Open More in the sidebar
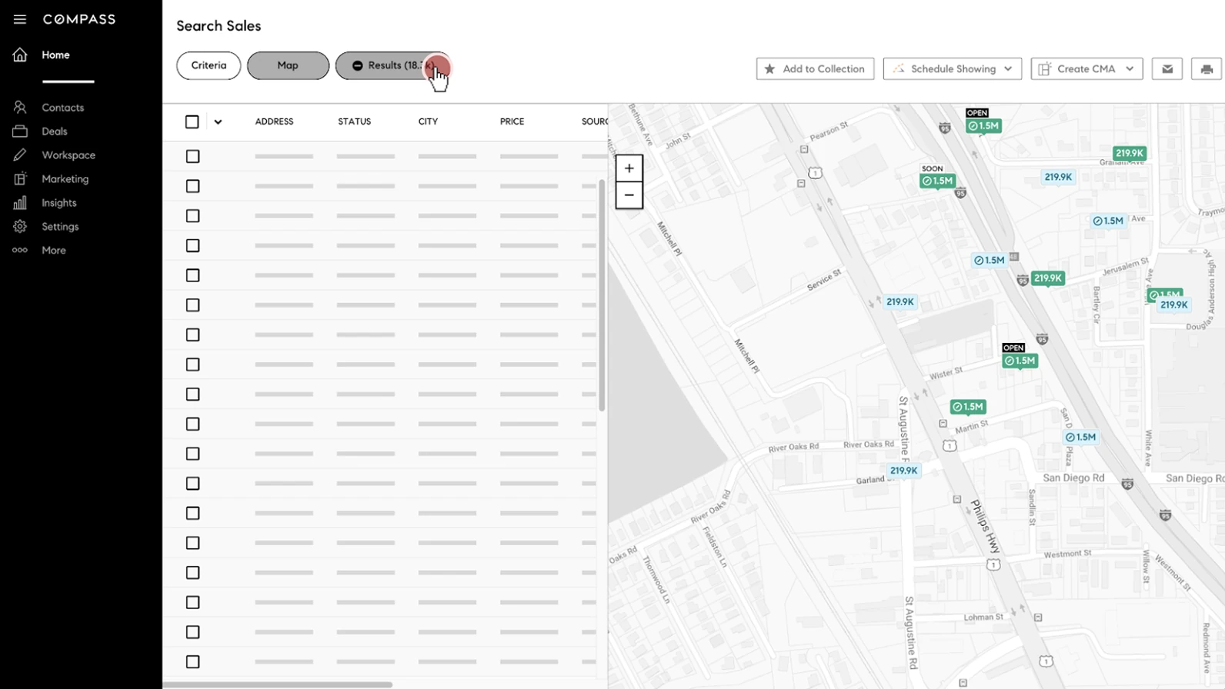Image resolution: width=1225 pixels, height=689 pixels. click(54, 251)
